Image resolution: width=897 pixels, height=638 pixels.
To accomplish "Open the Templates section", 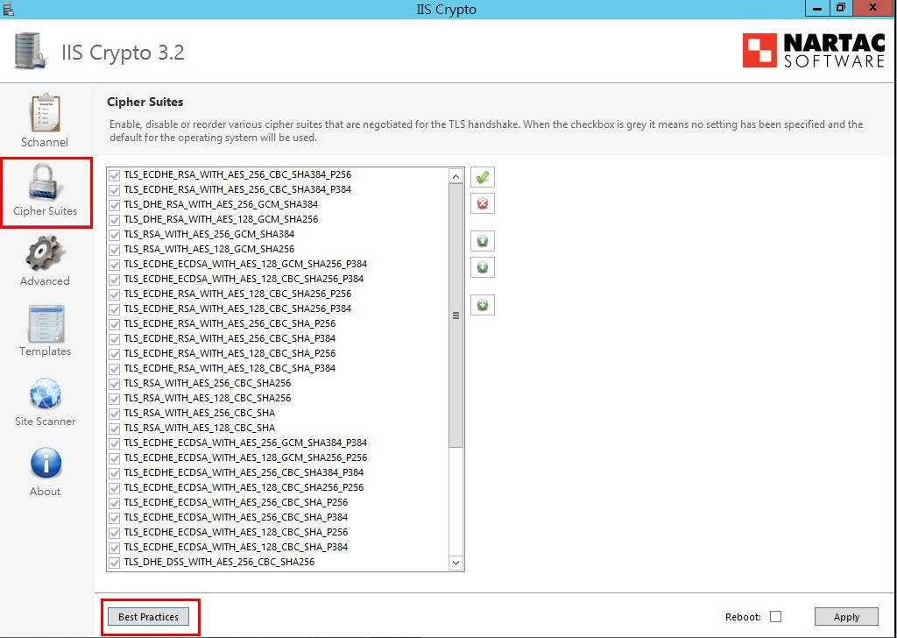I will (45, 330).
